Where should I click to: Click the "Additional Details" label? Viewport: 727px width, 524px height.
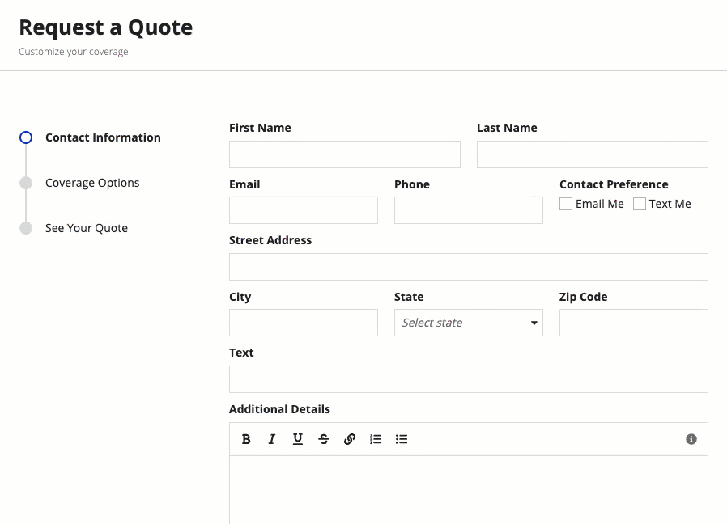tap(279, 409)
